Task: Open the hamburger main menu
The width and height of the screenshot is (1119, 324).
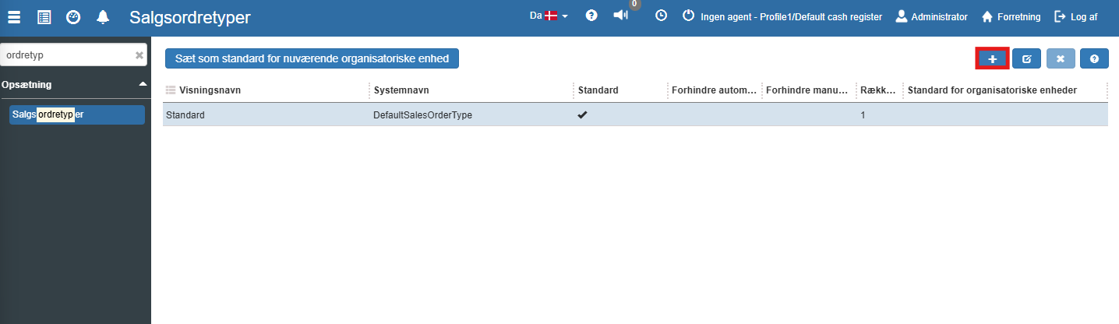Action: 15,16
